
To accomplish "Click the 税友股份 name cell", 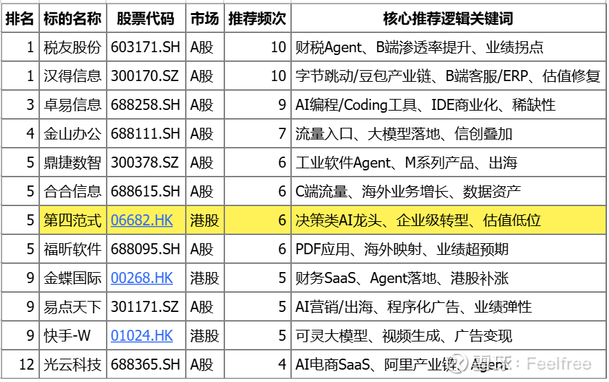I will (73, 47).
